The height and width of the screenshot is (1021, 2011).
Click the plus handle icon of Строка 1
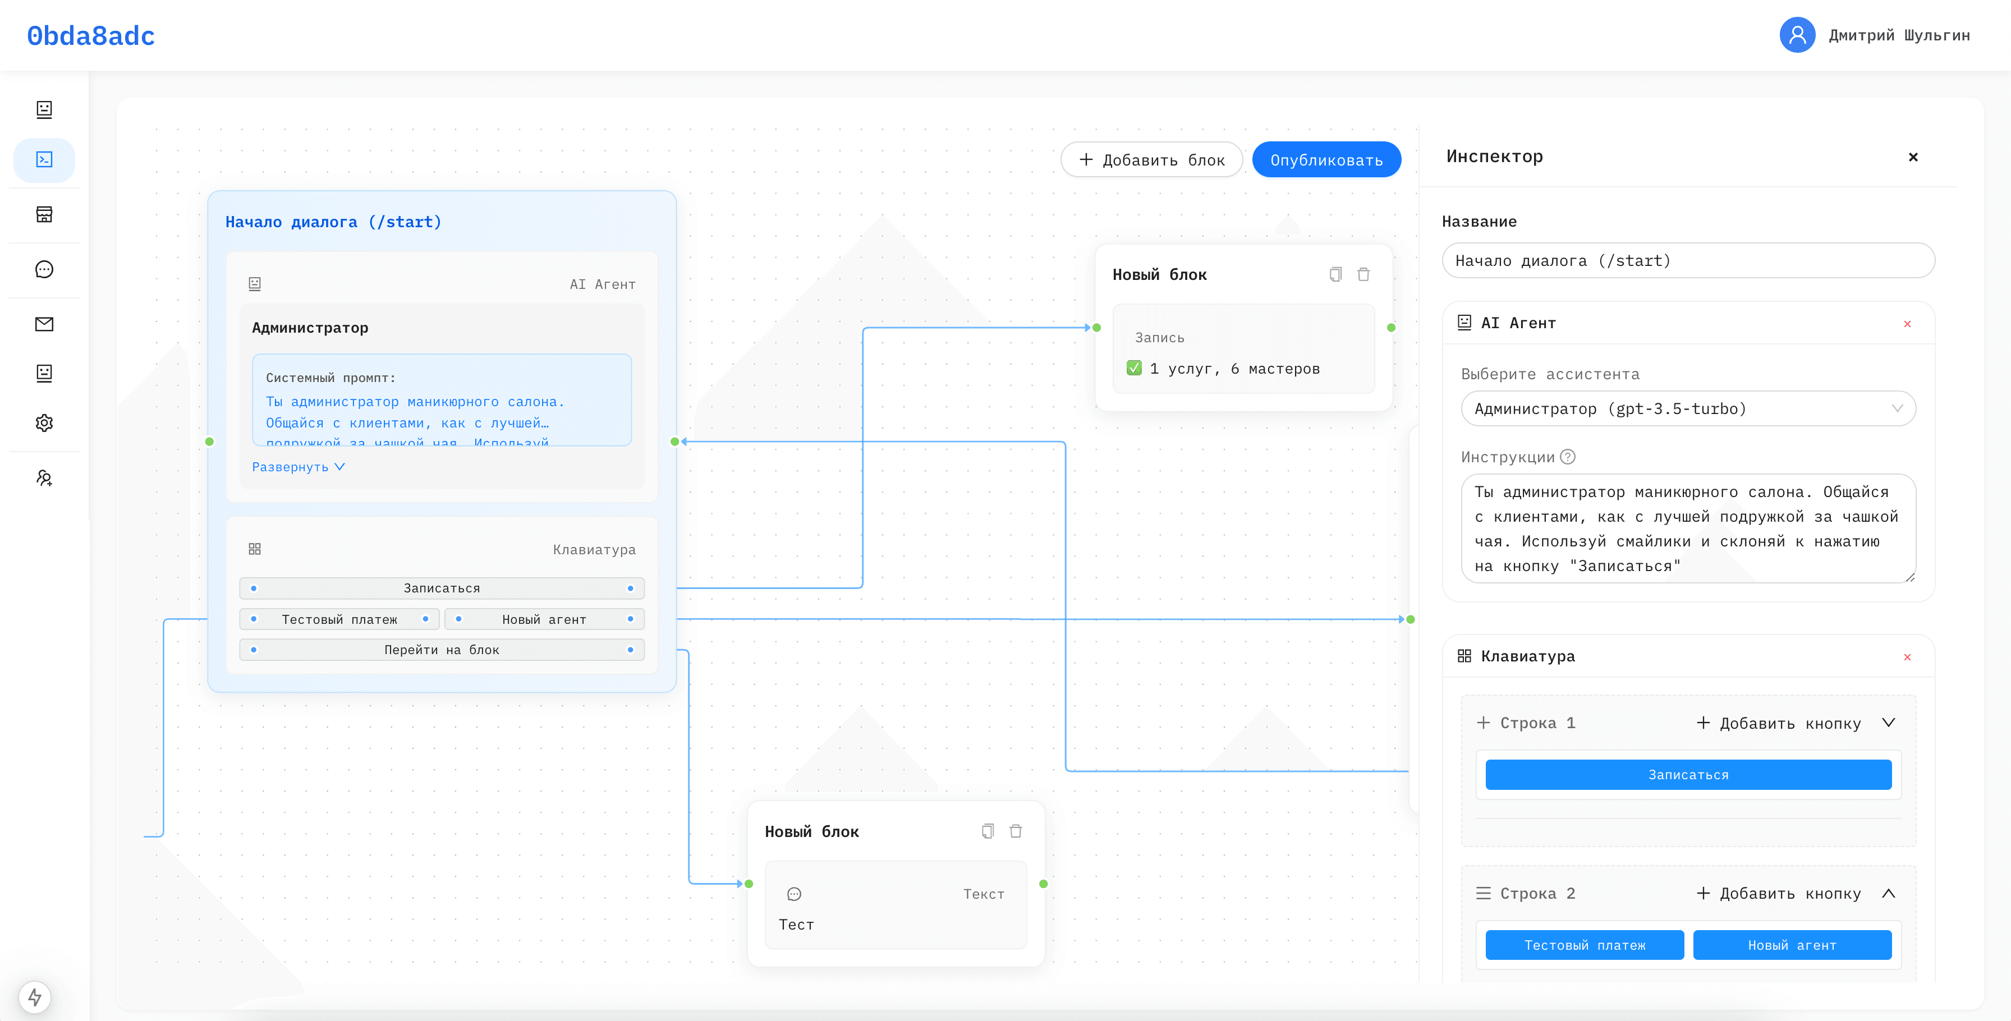click(1483, 723)
